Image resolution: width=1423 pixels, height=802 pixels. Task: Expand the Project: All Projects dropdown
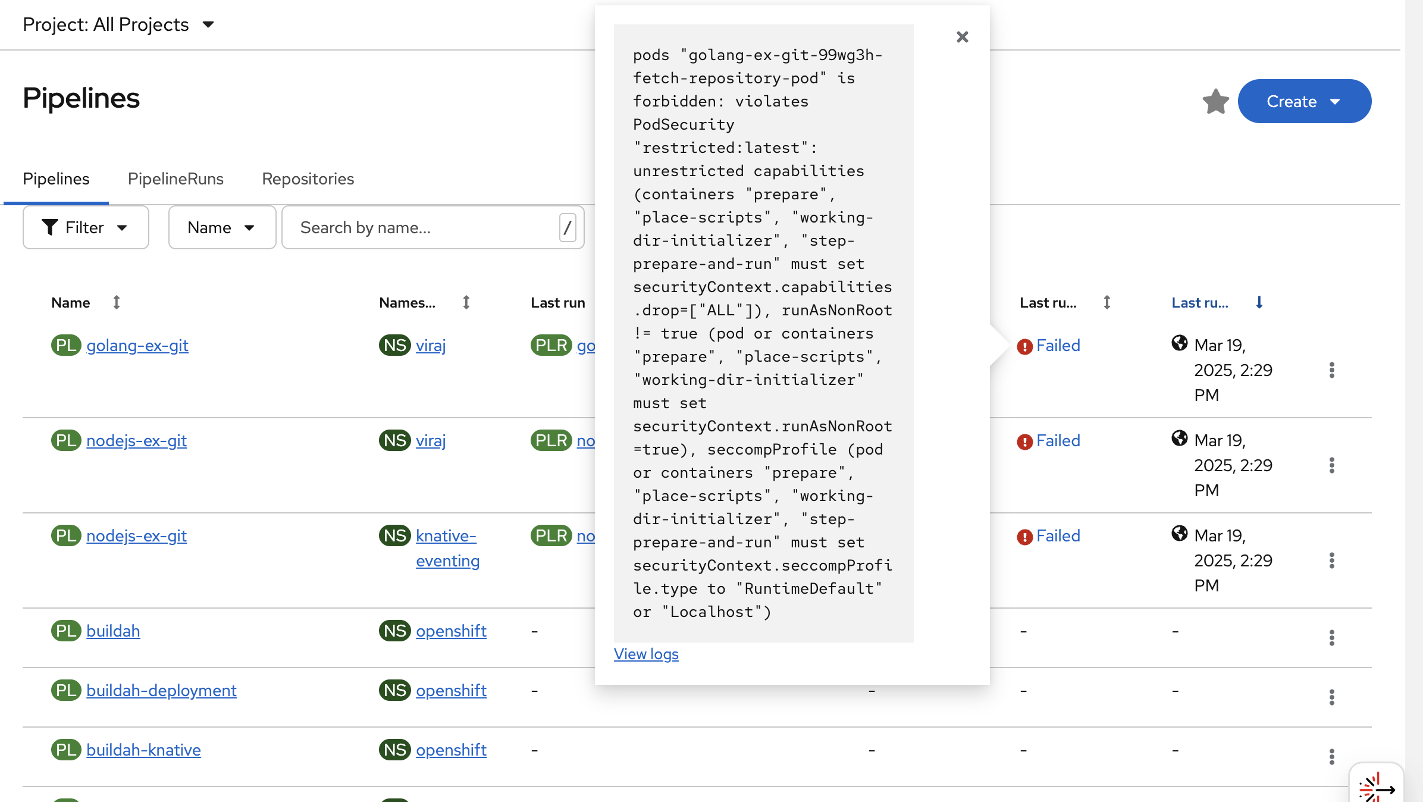tap(118, 24)
